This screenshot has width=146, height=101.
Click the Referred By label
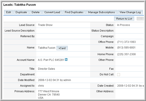pyautogui.click(x=28, y=36)
